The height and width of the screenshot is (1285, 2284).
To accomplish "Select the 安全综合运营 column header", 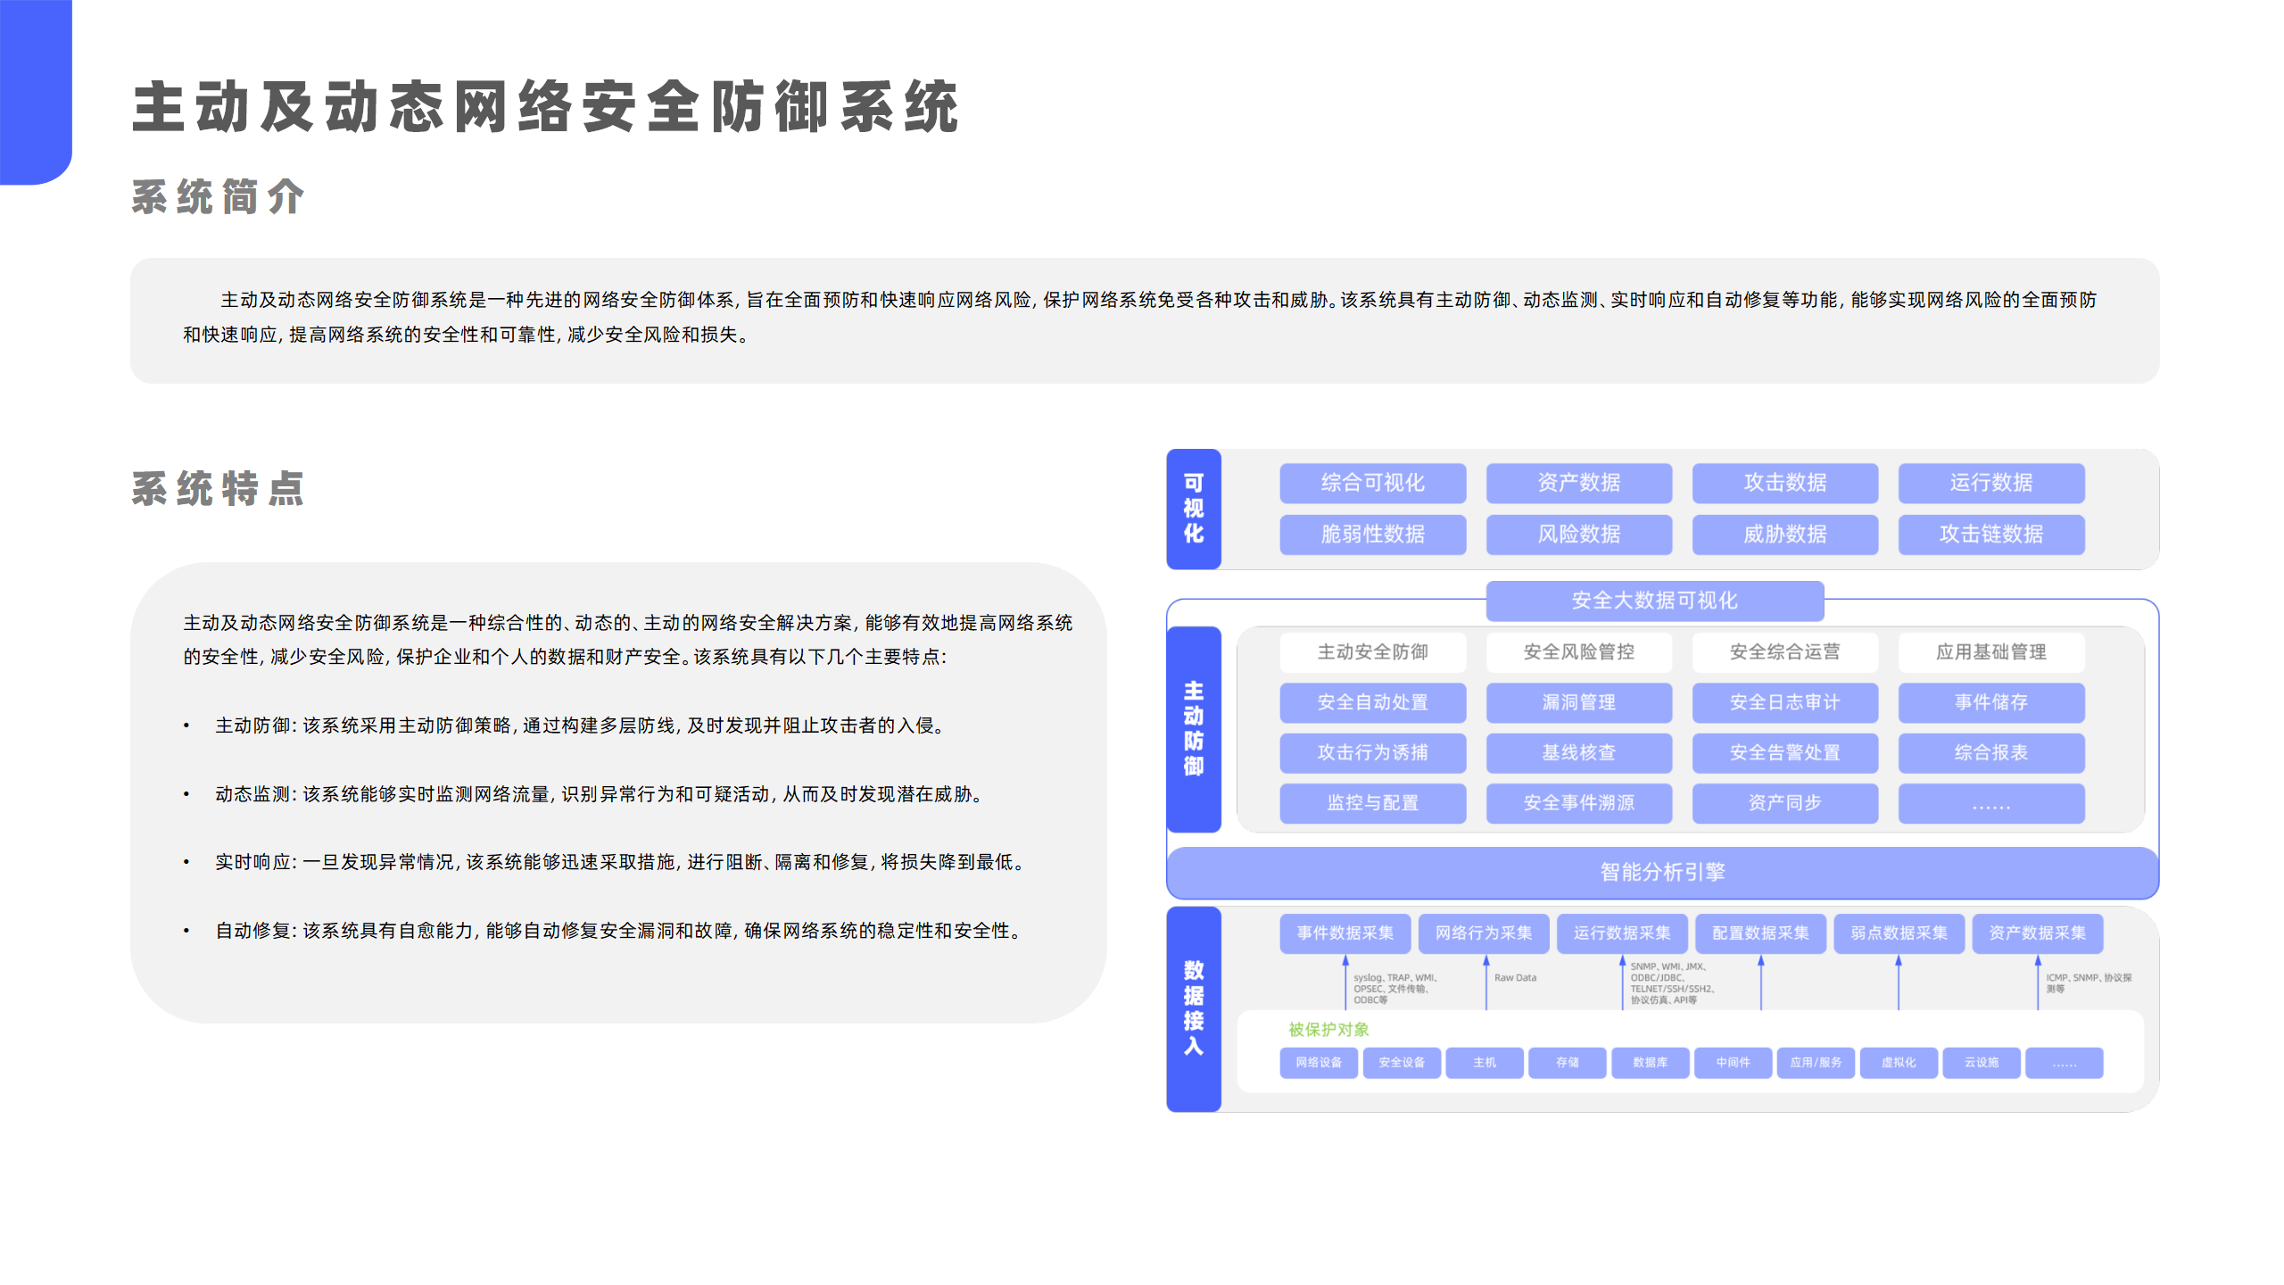I will [x=1785, y=652].
